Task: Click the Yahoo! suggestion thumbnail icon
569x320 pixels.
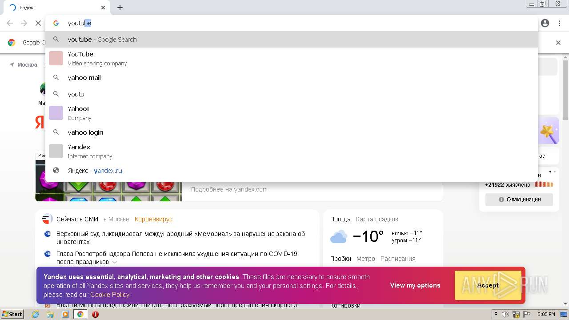Action: tap(56, 113)
